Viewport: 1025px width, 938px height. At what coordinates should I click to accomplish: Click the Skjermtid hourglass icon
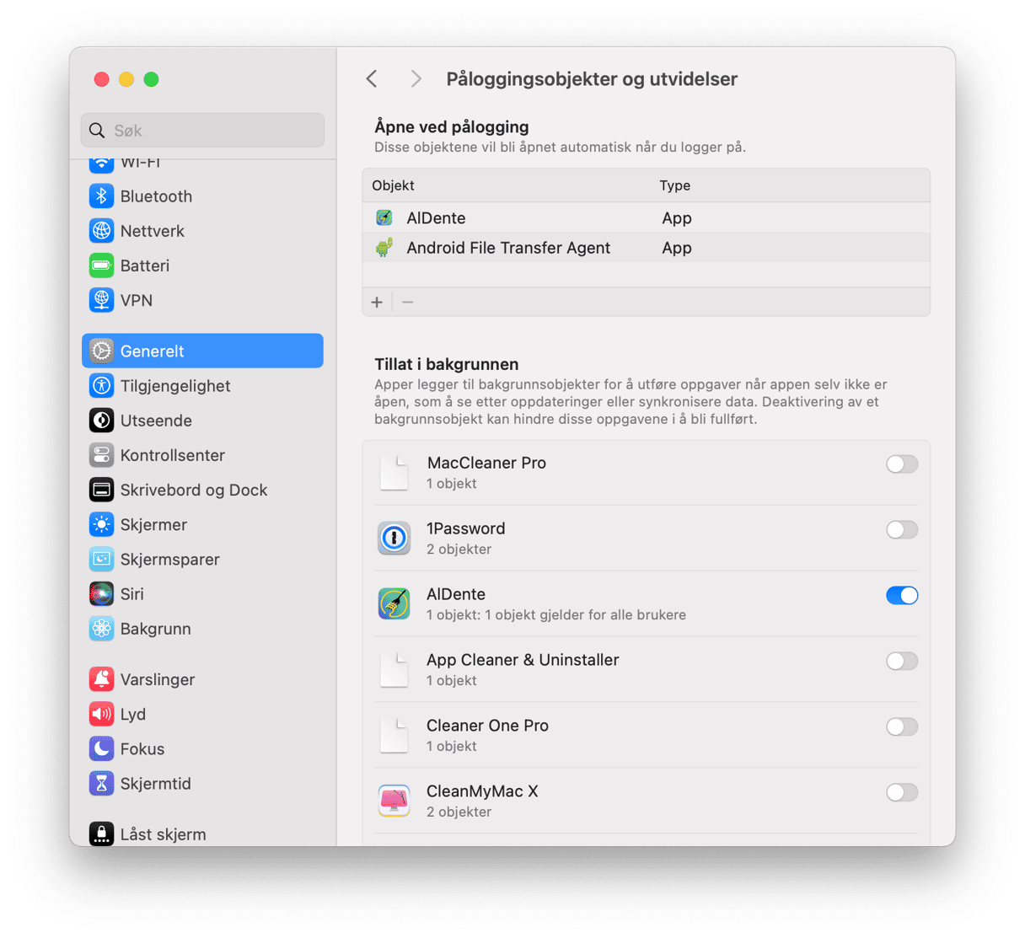click(102, 783)
